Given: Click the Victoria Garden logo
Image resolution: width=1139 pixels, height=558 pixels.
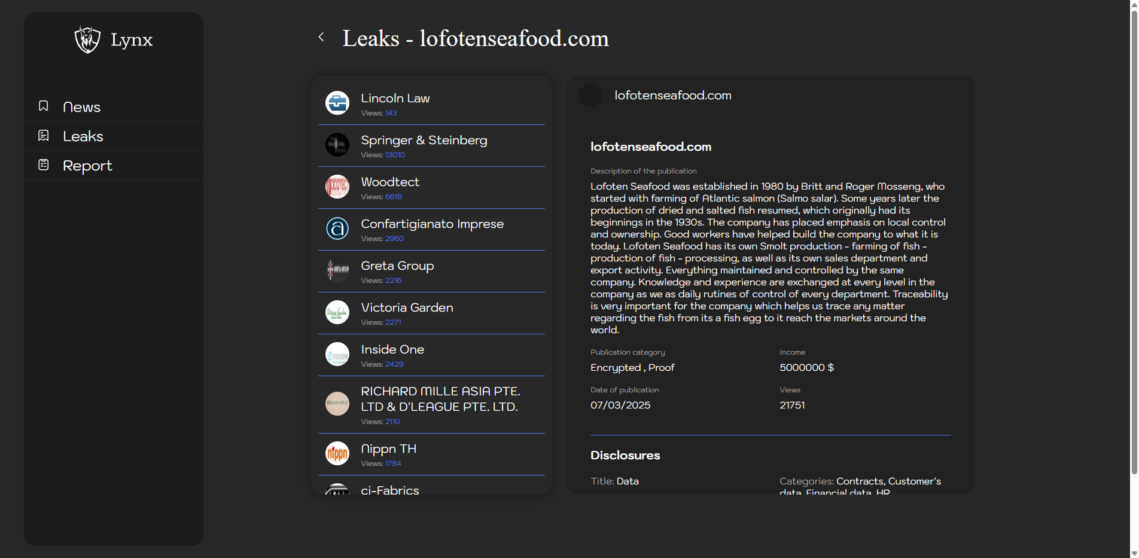Looking at the screenshot, I should click(x=337, y=312).
